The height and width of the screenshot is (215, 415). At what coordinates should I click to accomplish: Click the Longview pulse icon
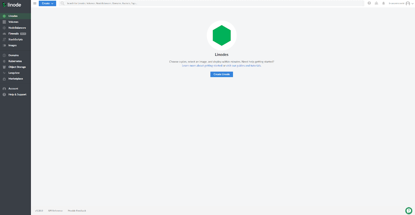(4, 73)
